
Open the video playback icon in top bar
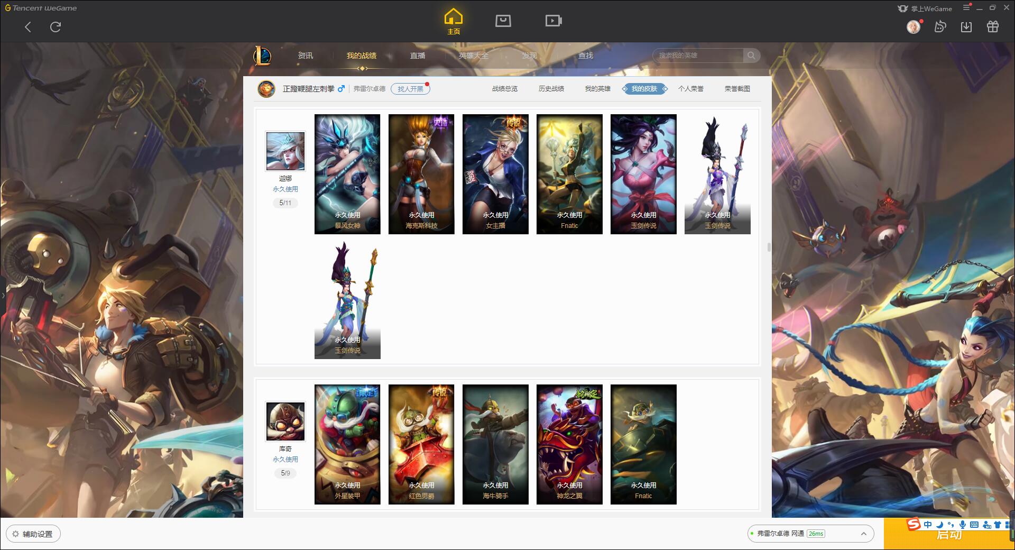point(553,21)
